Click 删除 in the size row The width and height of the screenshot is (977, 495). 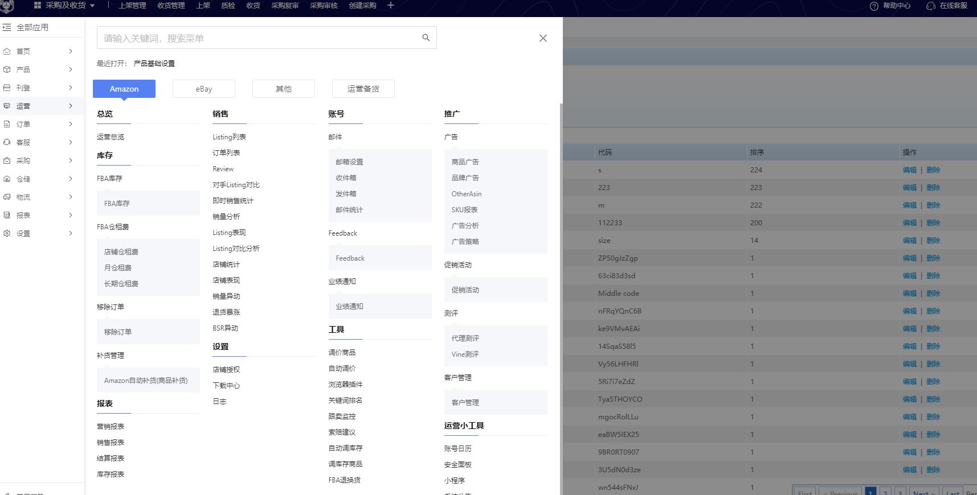point(933,241)
